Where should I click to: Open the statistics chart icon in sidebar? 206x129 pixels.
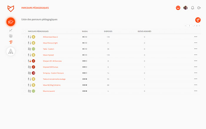click(x=11, y=30)
